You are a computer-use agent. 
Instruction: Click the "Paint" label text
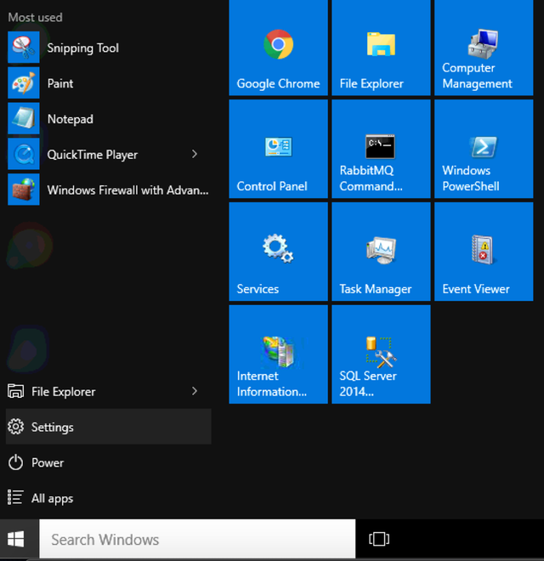click(60, 83)
